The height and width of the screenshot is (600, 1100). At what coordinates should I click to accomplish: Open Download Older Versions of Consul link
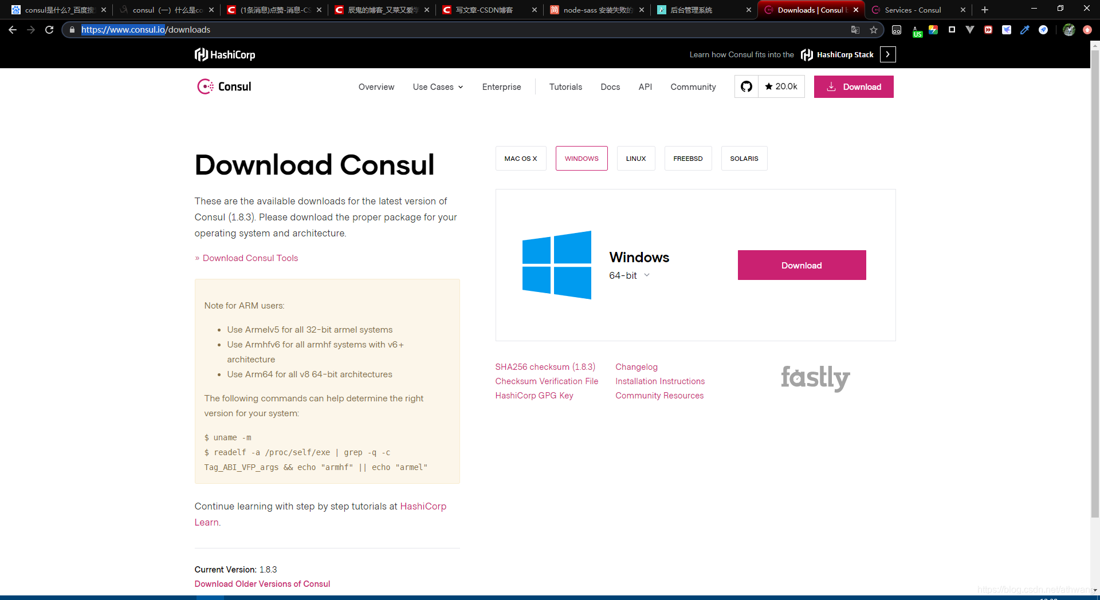click(262, 584)
